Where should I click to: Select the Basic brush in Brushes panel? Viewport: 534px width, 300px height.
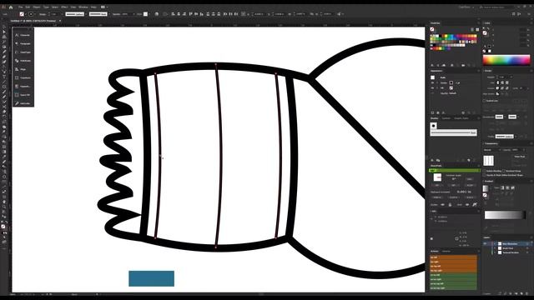point(453,132)
